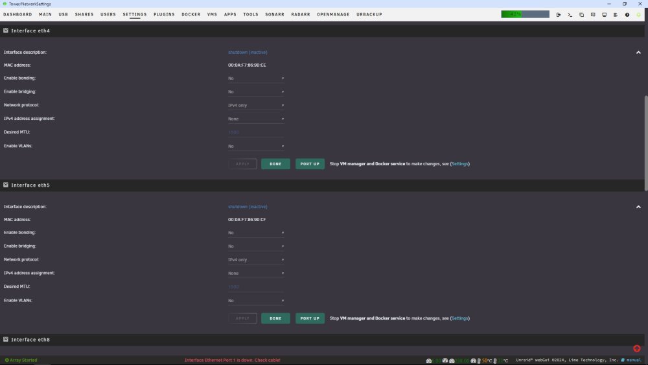The width and height of the screenshot is (648, 365).
Task: Open the VMs tab
Action: (x=212, y=14)
